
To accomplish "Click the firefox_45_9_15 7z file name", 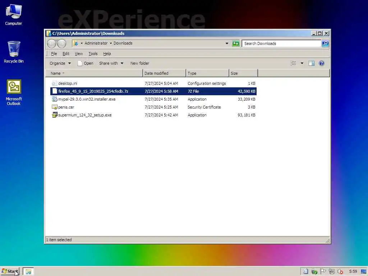I will (93, 91).
